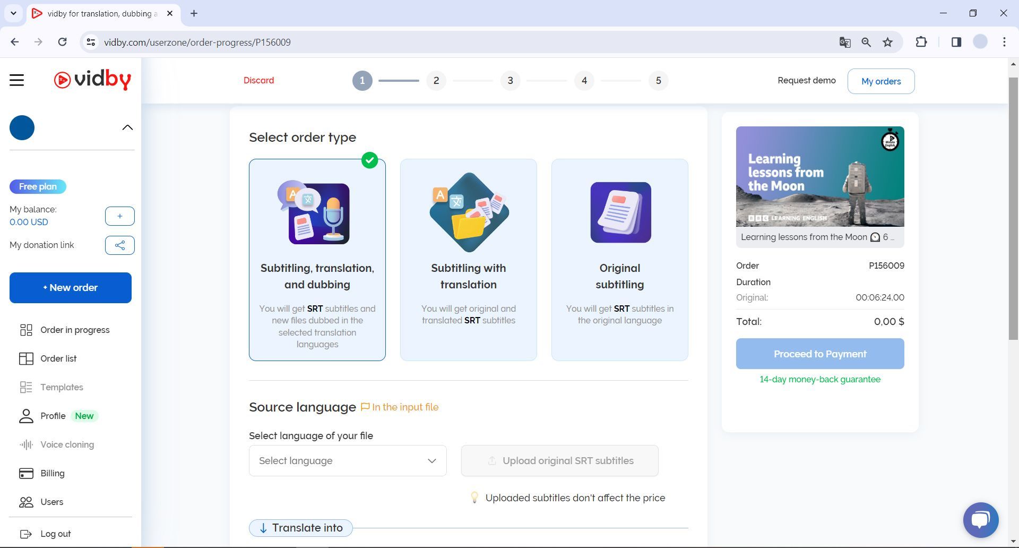This screenshot has height=548, width=1019.
Task: Open Voice cloning from the sidebar
Action: tap(67, 444)
